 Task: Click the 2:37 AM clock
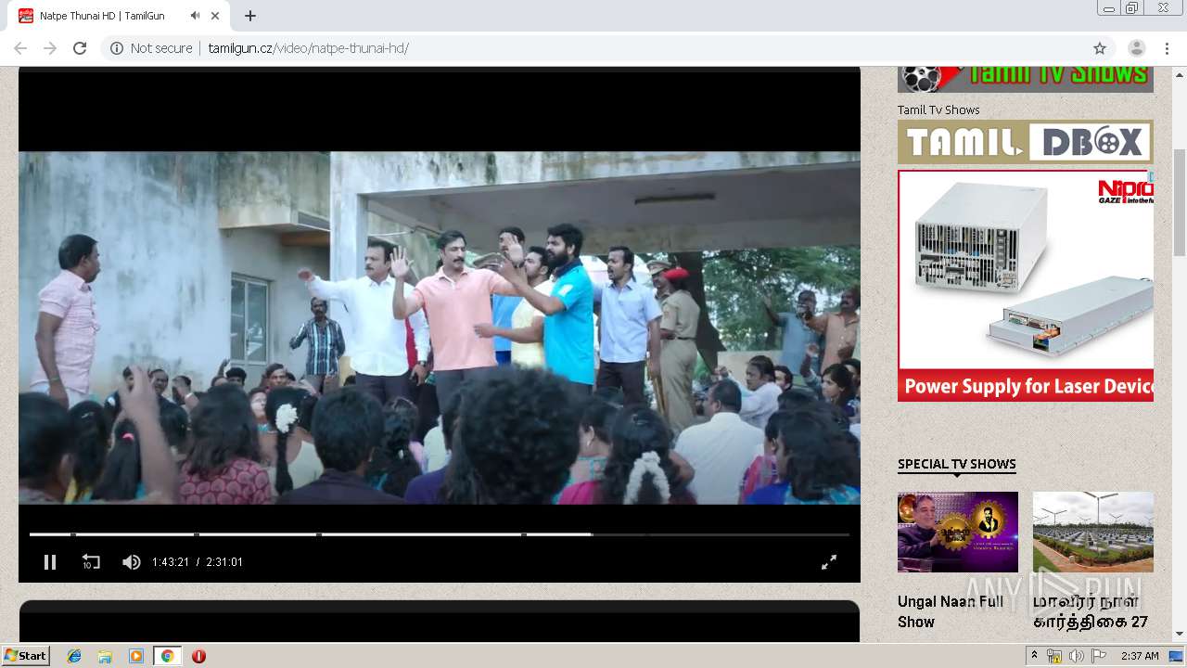(x=1140, y=656)
